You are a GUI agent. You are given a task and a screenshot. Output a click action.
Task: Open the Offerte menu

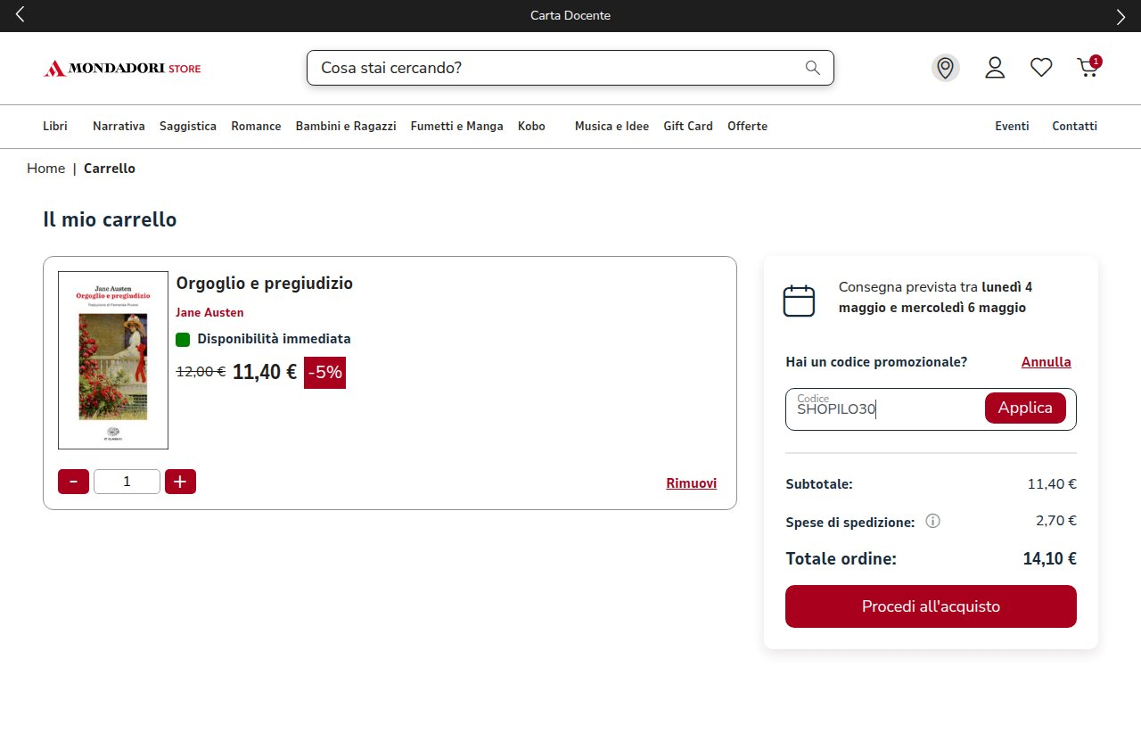(747, 127)
